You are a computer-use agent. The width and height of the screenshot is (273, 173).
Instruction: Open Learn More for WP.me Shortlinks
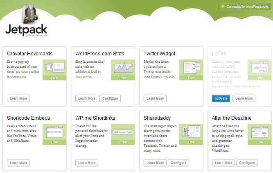[87, 163]
